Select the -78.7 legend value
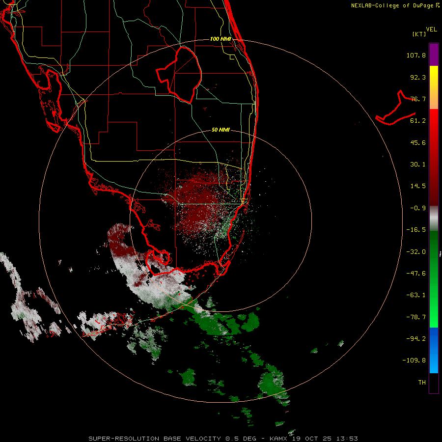The image size is (442, 442). tap(416, 317)
